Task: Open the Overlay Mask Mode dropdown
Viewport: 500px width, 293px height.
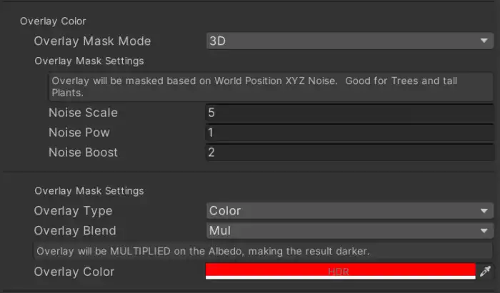Action: 349,41
